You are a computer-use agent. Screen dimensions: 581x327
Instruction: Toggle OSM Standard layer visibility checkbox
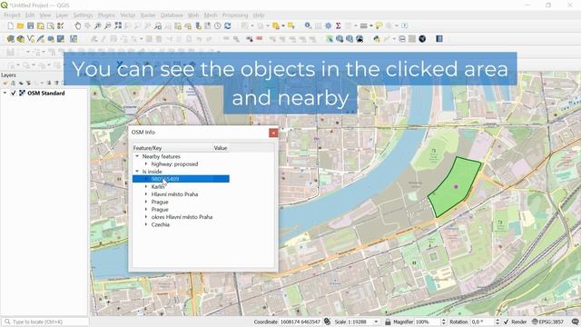click(x=14, y=93)
